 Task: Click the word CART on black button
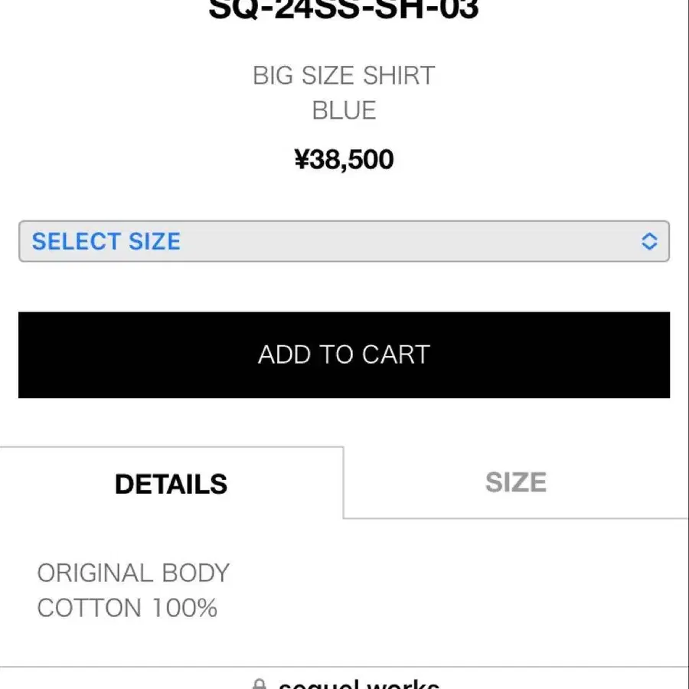pyautogui.click(x=396, y=354)
